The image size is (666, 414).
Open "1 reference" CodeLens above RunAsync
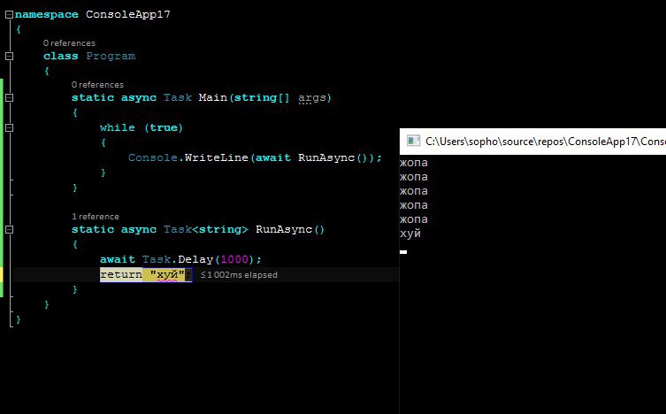click(x=96, y=217)
